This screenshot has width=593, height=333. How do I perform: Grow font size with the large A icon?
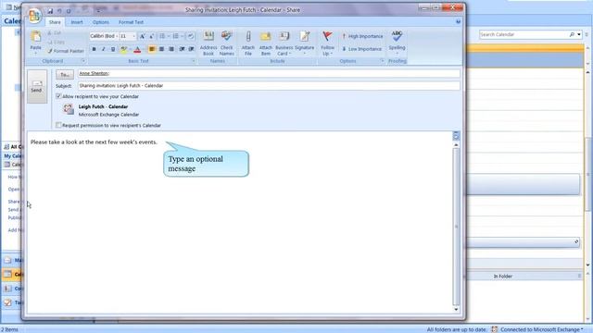pos(142,36)
